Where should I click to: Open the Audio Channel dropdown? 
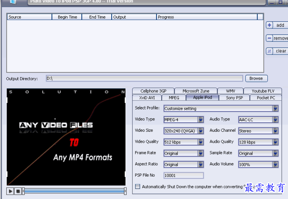click(275, 131)
